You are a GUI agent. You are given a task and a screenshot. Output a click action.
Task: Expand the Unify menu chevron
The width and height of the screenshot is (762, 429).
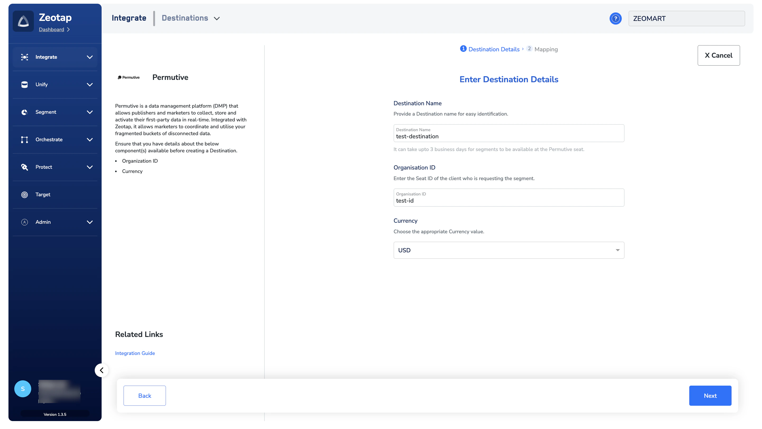90,85
